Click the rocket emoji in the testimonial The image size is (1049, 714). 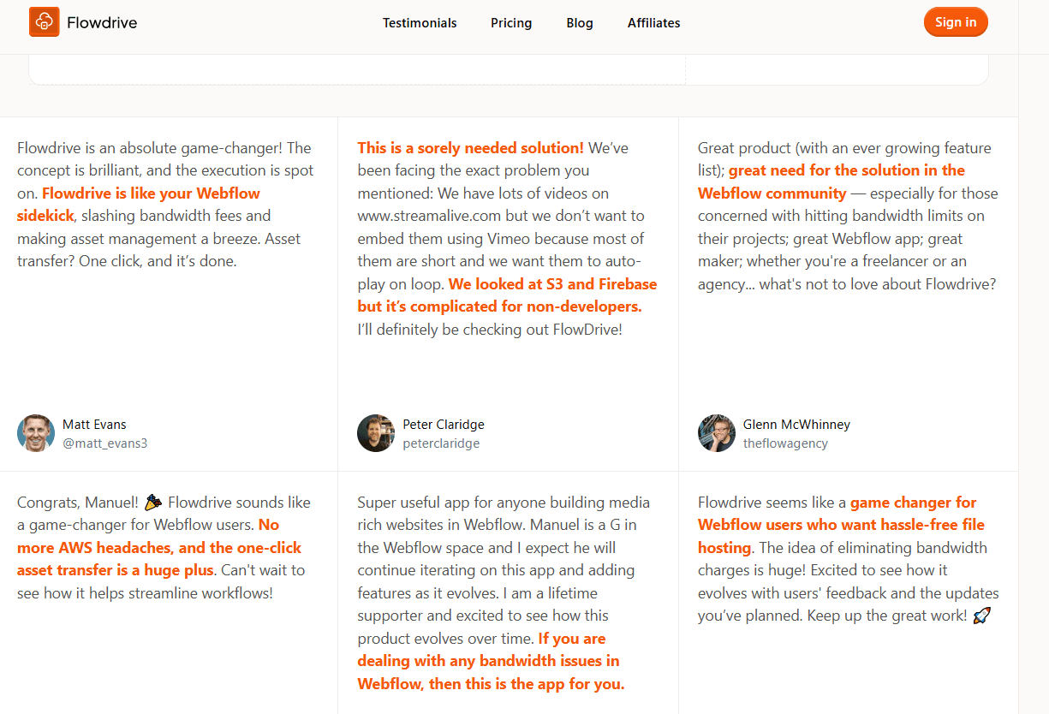point(981,616)
